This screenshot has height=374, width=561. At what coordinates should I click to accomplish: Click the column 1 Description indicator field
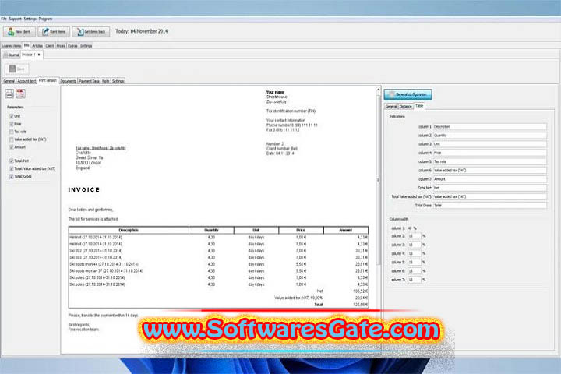(x=490, y=127)
